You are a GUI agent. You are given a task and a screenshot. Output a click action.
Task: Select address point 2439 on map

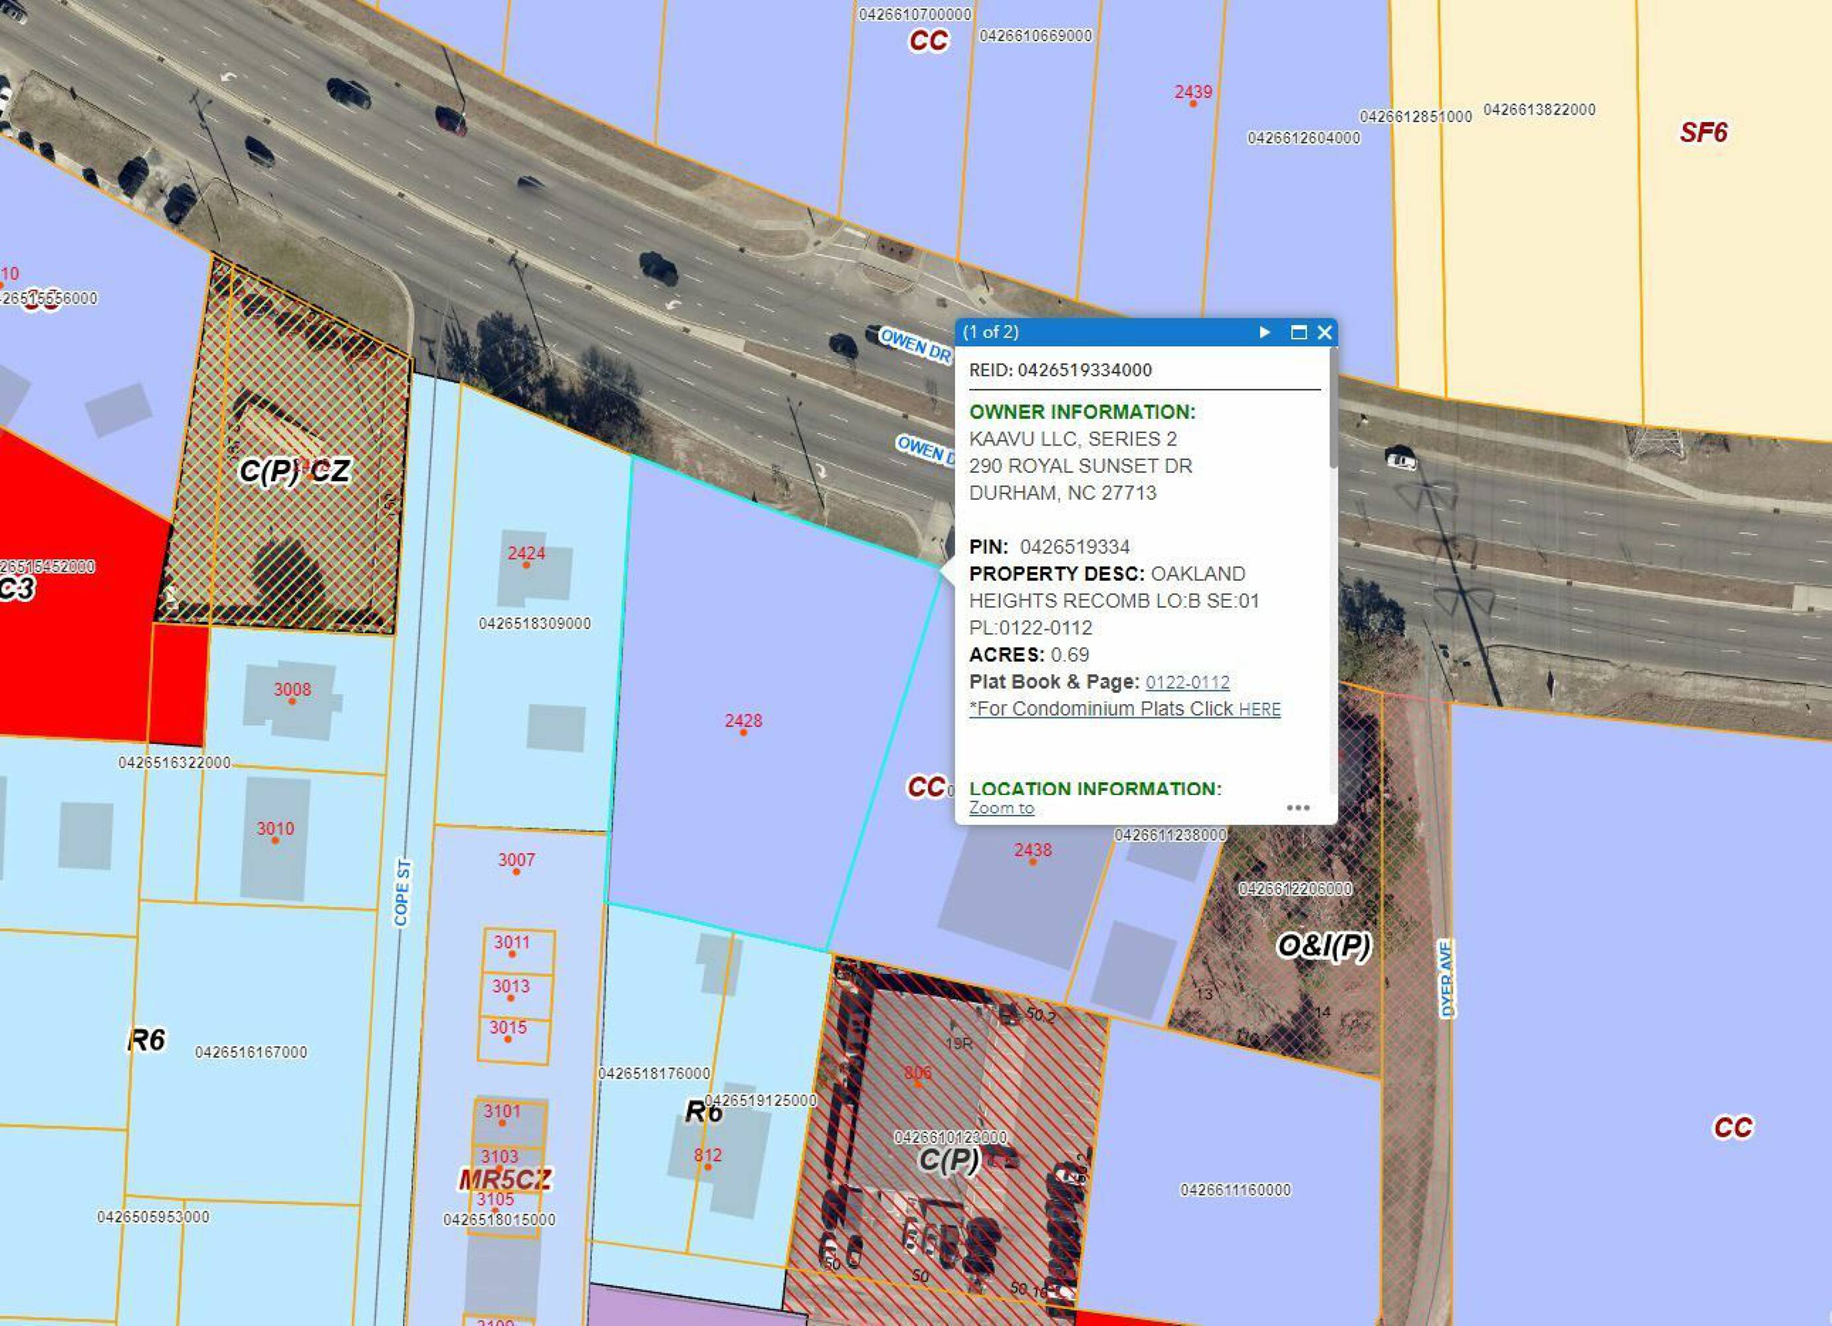point(1192,103)
